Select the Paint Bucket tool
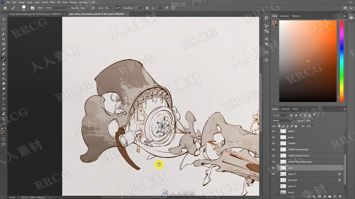355x199 pixels. click(x=4, y=79)
